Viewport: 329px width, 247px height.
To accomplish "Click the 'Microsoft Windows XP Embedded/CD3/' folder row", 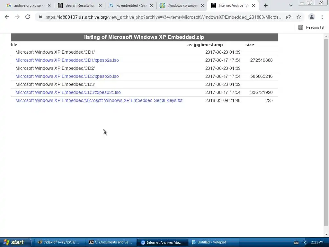I will [x=144, y=84].
